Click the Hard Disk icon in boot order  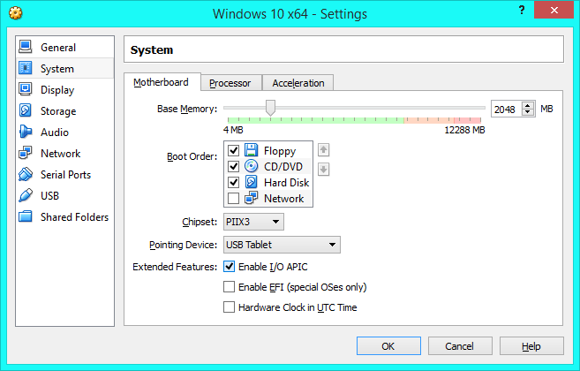[252, 182]
